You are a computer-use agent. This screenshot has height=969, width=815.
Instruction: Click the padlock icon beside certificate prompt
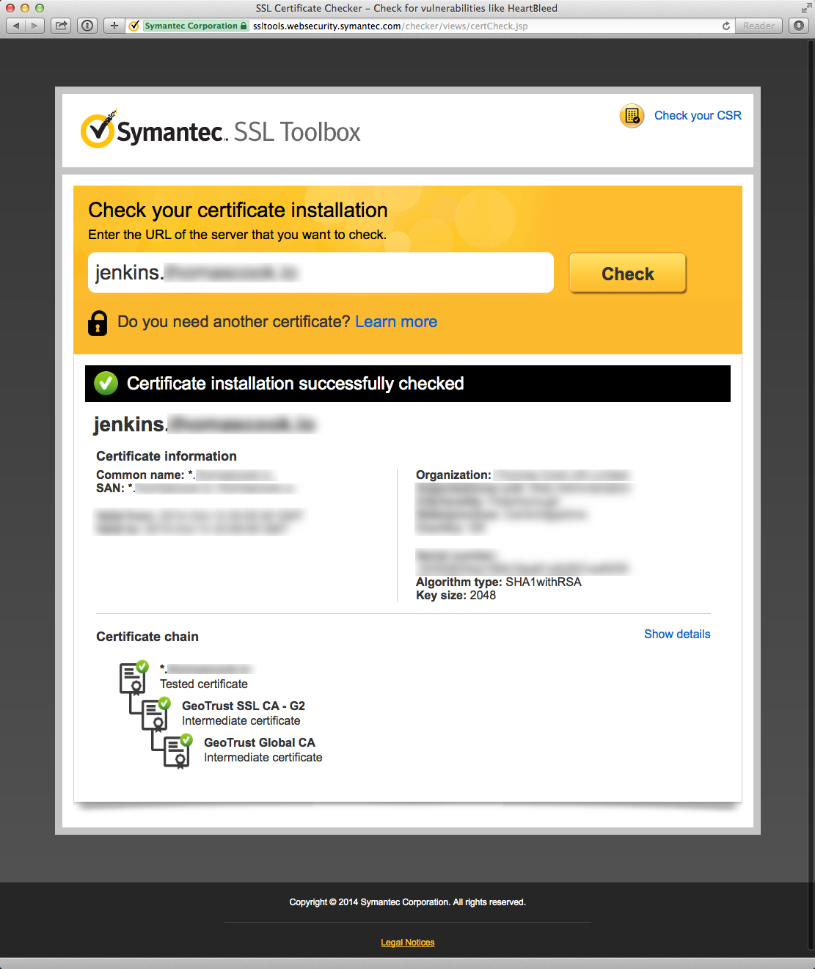pos(98,323)
